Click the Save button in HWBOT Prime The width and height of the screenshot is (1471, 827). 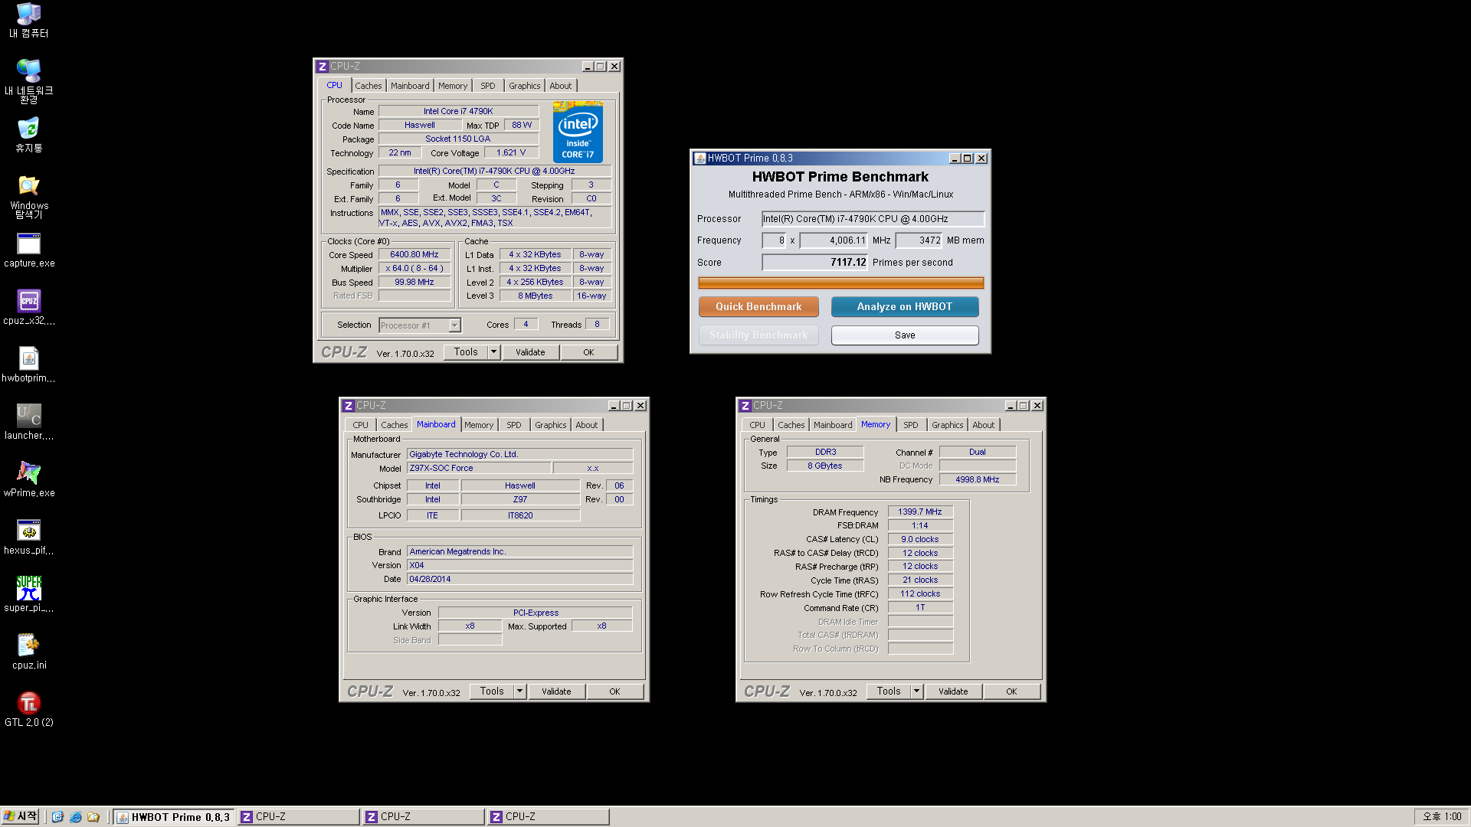905,335
